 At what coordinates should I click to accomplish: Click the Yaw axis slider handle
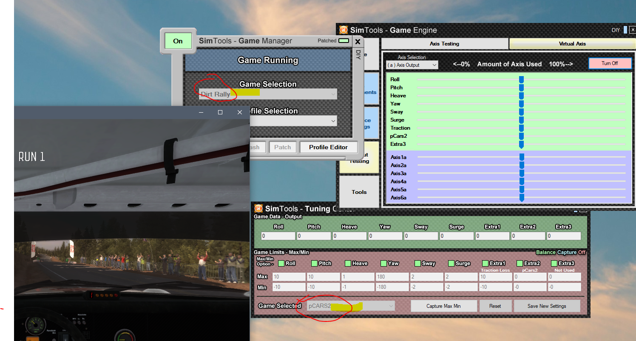(521, 104)
